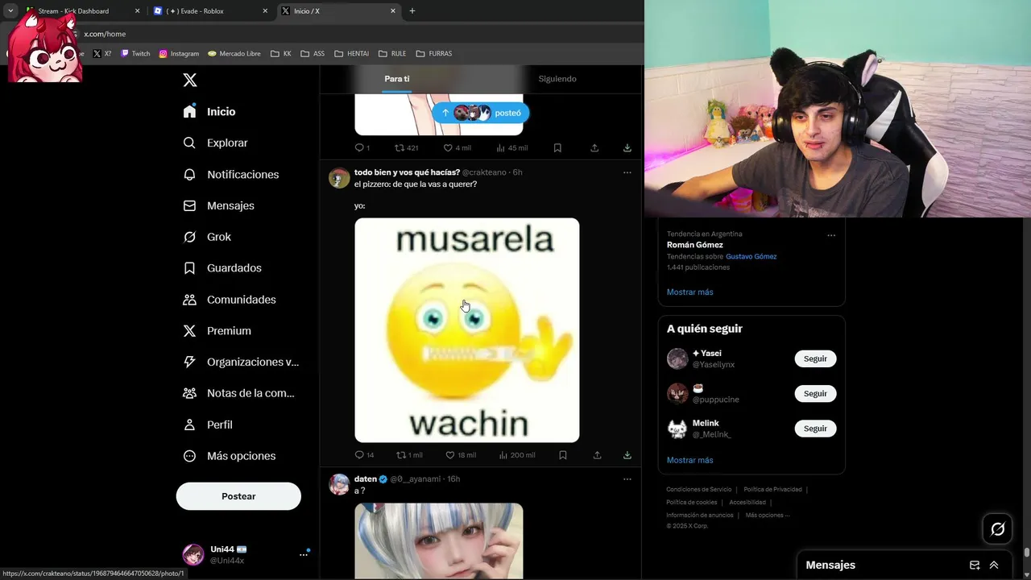View stats of musarela post (200 mil)

[516, 455]
